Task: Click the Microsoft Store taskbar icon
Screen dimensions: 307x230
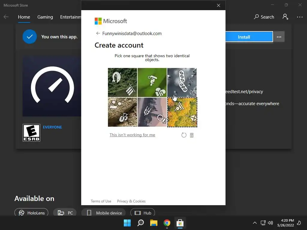Action: coord(180,223)
